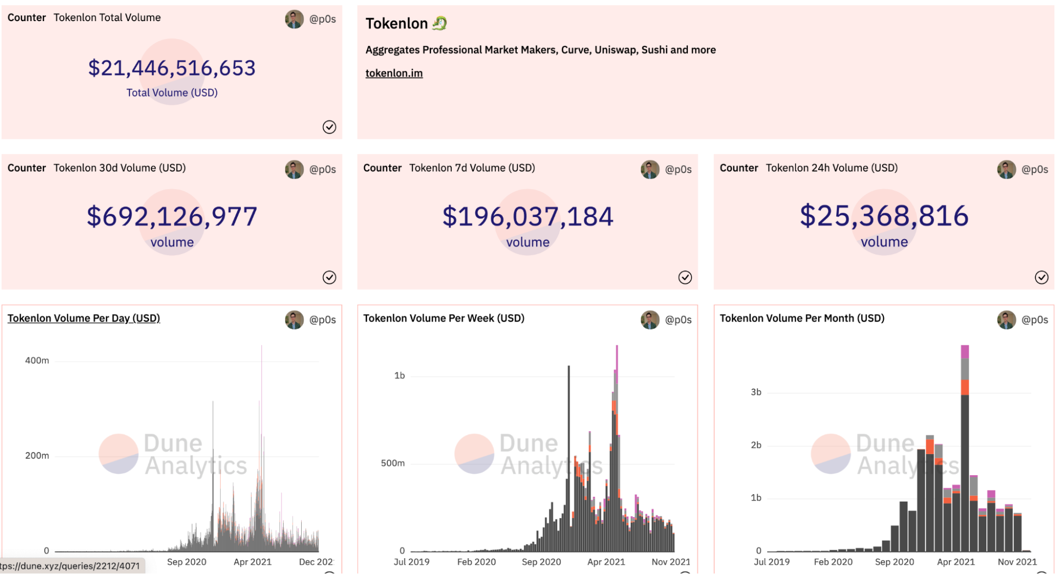Open Tokenlon Total Volume counter title

tap(107, 17)
